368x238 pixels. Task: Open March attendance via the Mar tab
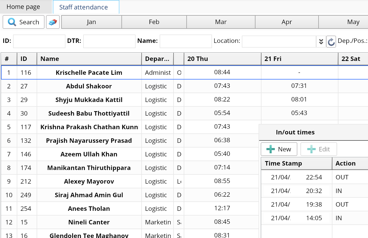click(220, 22)
